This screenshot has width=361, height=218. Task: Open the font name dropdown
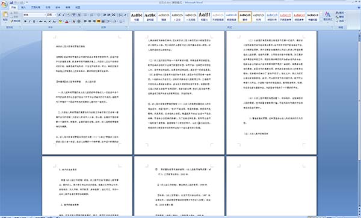point(34,15)
